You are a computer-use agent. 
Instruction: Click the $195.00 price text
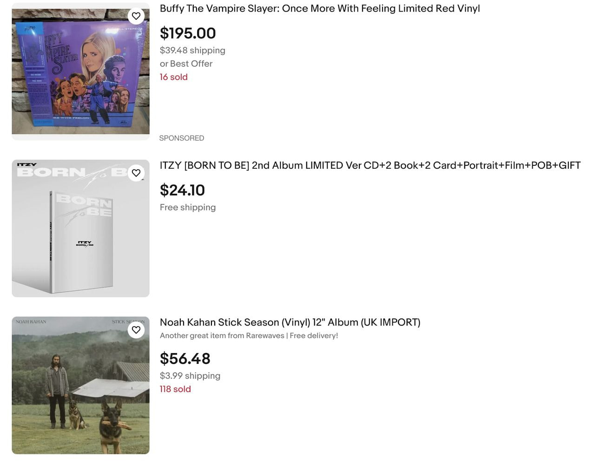point(187,33)
